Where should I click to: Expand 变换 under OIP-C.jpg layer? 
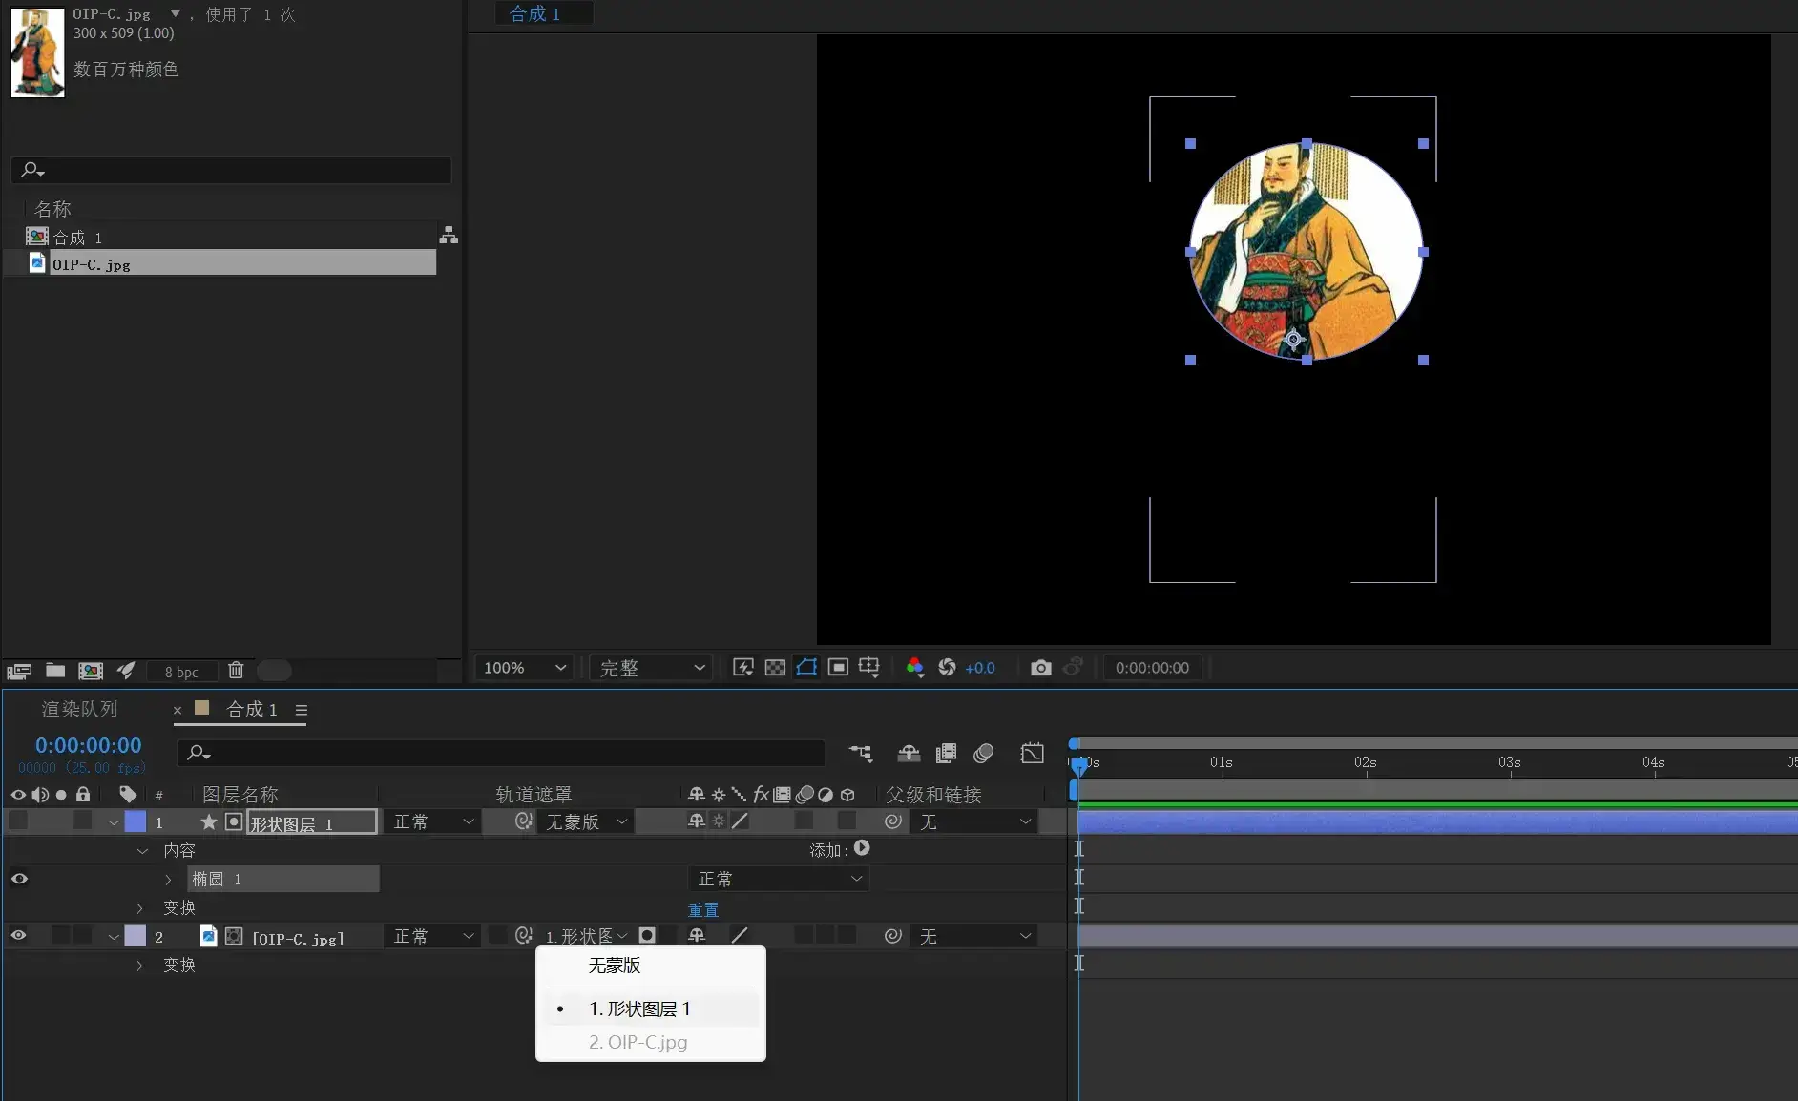point(140,966)
